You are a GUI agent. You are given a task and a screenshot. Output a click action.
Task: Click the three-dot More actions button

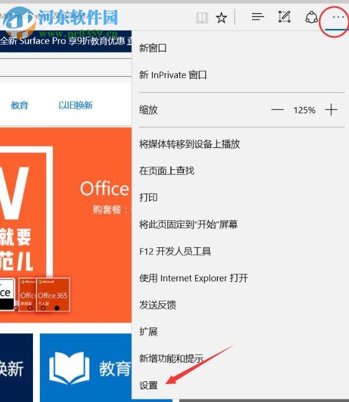(338, 17)
